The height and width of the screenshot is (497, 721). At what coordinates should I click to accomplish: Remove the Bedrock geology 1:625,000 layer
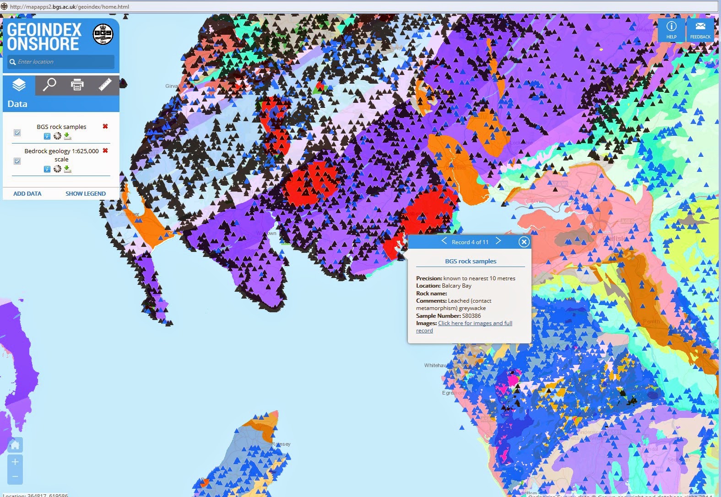(x=105, y=150)
